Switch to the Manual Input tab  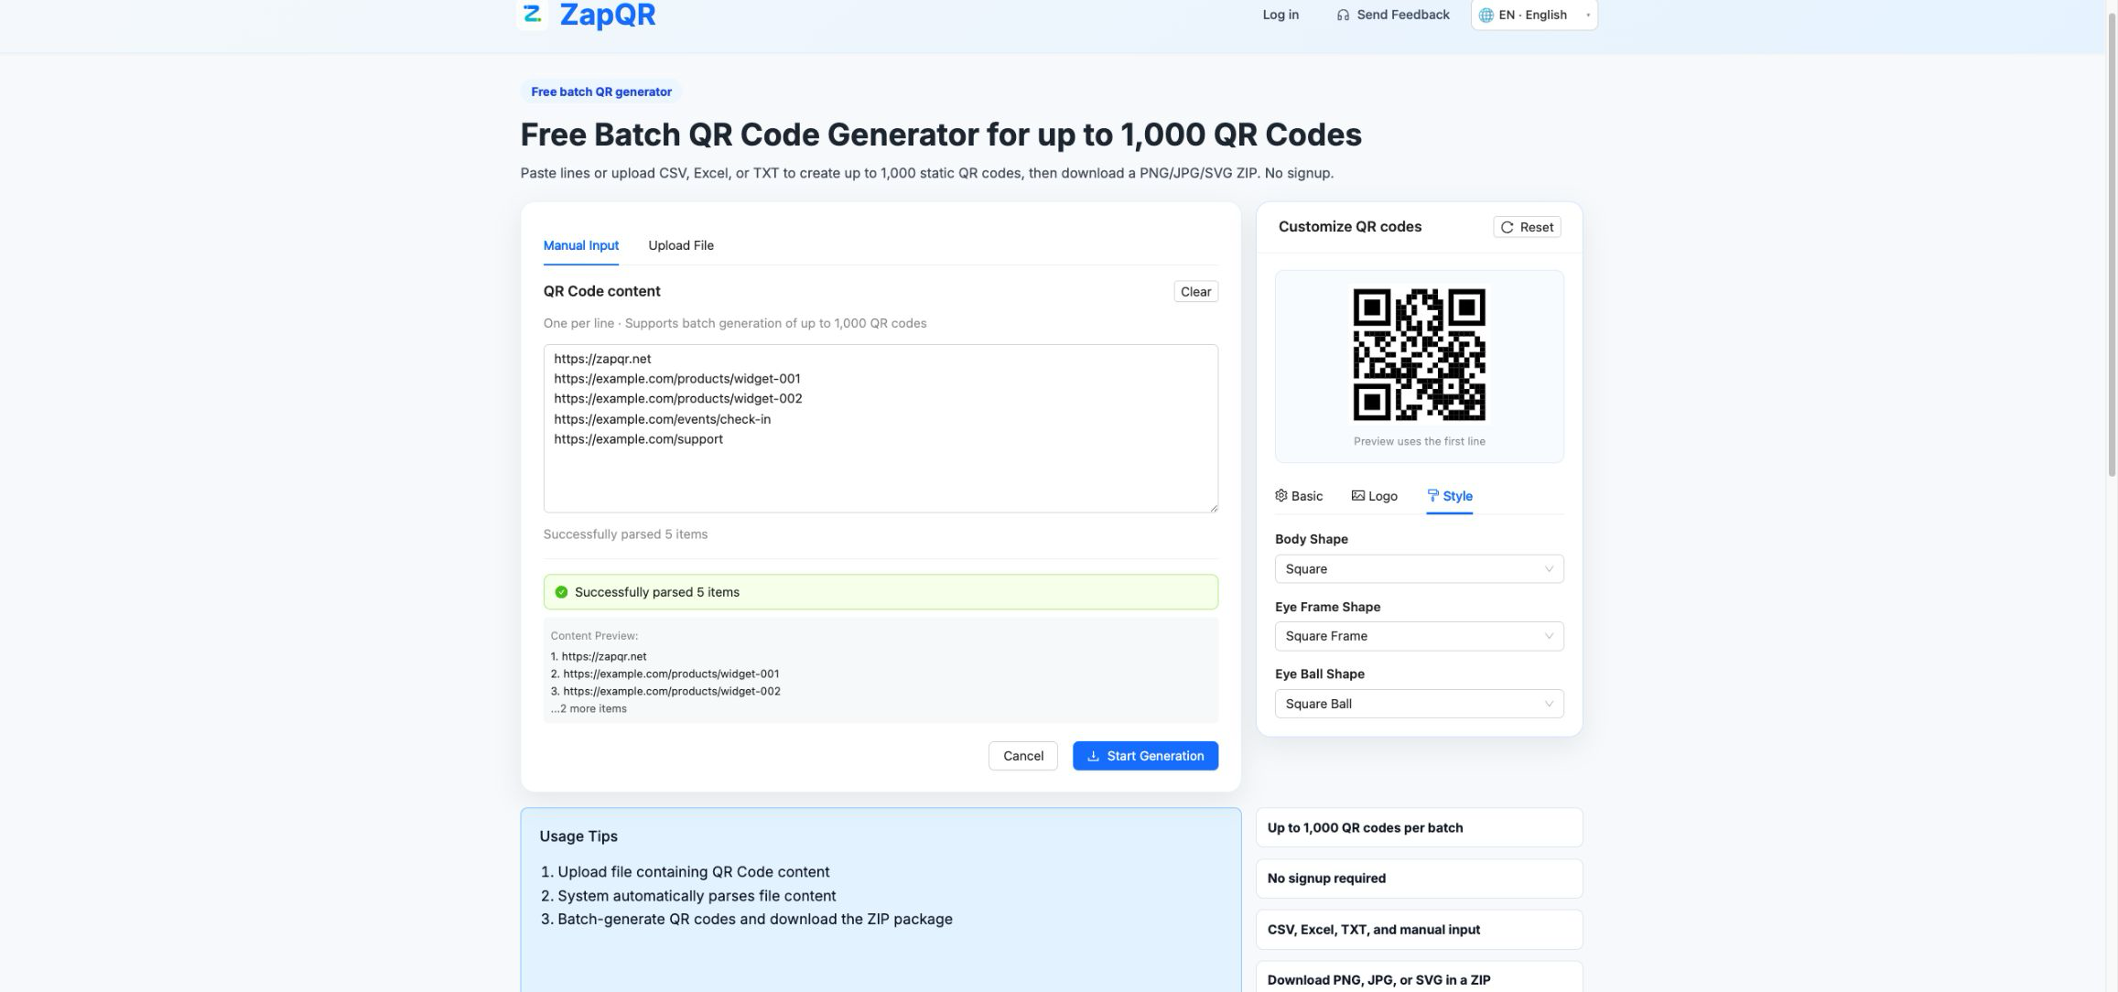point(581,245)
